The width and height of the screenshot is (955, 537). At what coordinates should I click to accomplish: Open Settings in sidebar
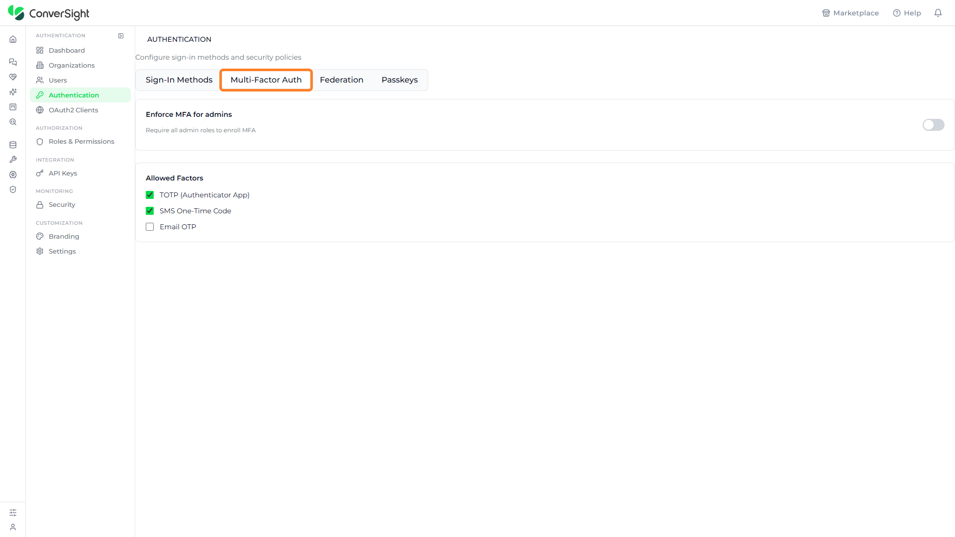point(80,251)
